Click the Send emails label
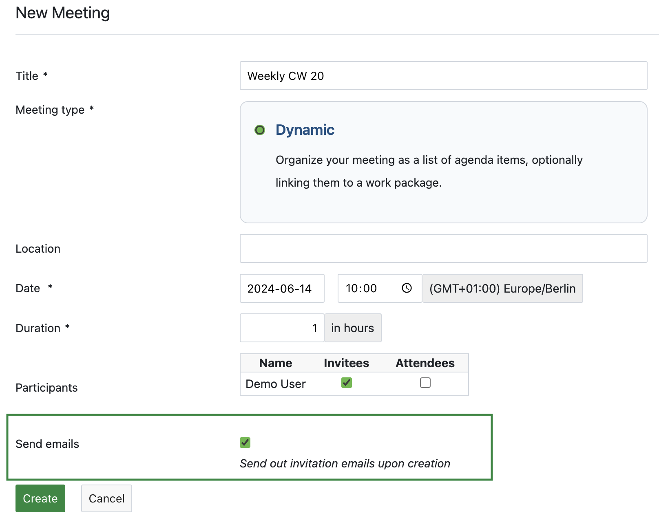 coord(47,444)
